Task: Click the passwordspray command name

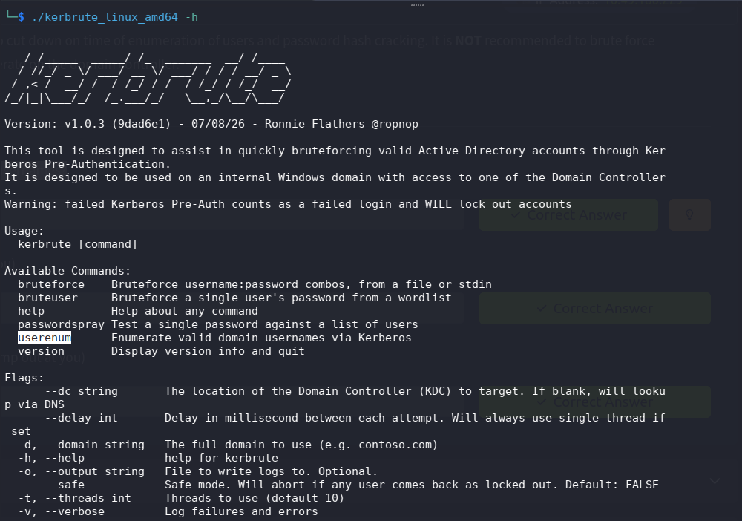Action: click(x=61, y=324)
